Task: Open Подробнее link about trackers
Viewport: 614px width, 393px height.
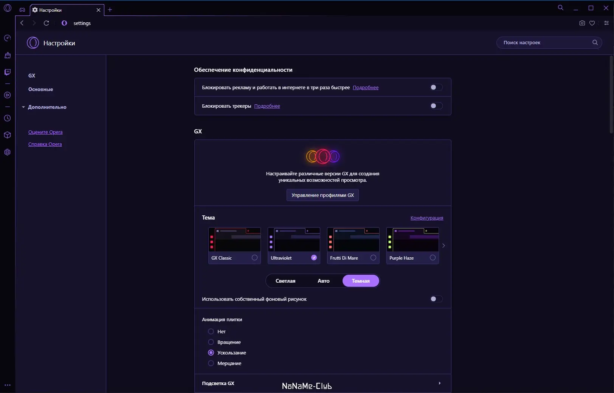Action: 267,106
